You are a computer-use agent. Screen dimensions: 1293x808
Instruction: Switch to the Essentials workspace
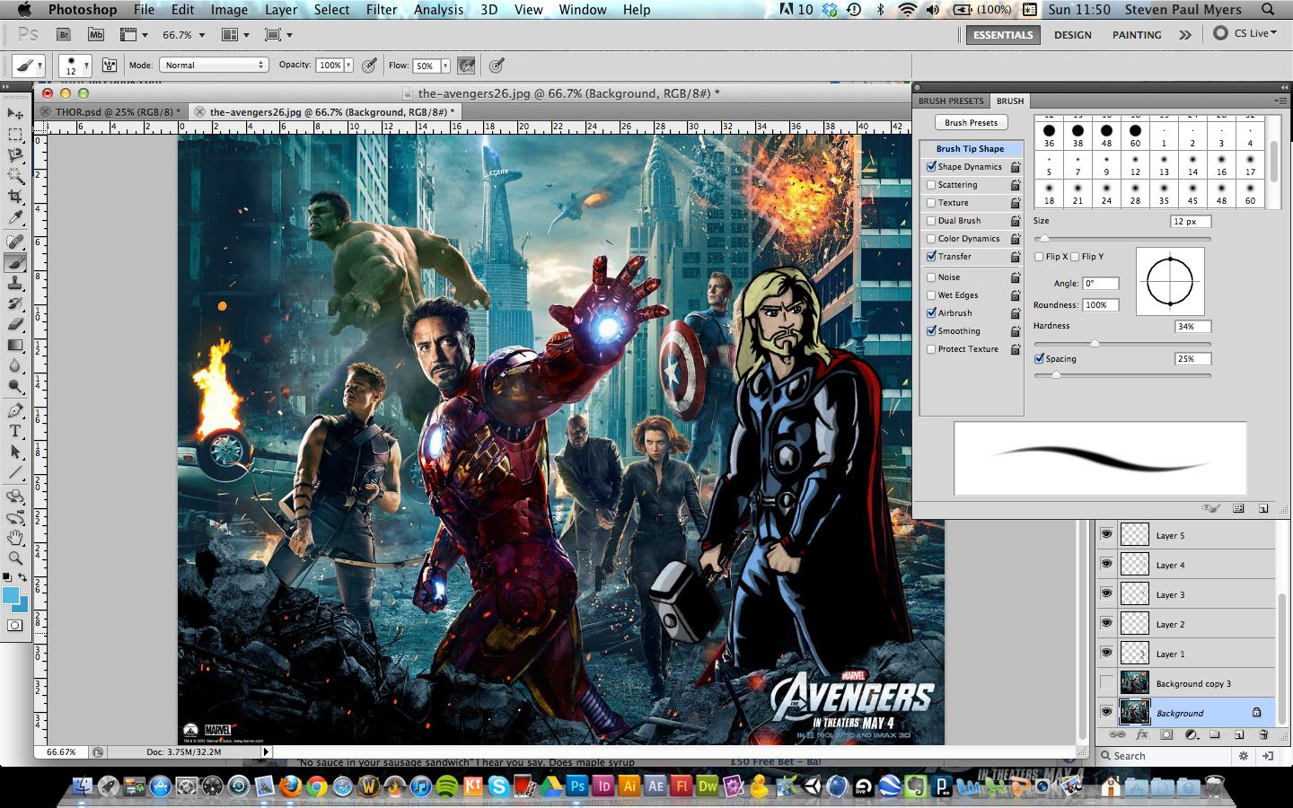coord(1003,35)
